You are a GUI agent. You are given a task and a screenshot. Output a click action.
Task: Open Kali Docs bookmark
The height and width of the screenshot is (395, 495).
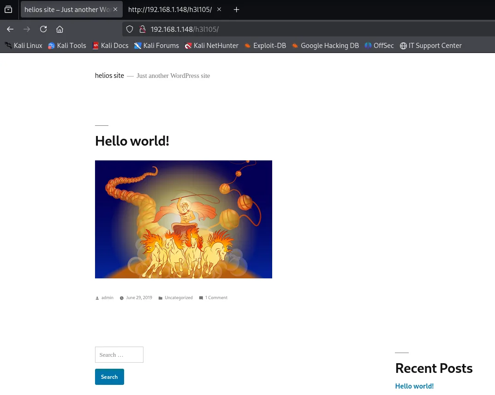111,46
